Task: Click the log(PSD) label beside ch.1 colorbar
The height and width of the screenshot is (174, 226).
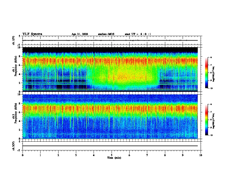Action: 213,74
